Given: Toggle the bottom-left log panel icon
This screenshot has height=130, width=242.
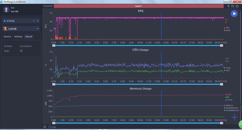Looking at the screenshot, I should coord(45,127).
